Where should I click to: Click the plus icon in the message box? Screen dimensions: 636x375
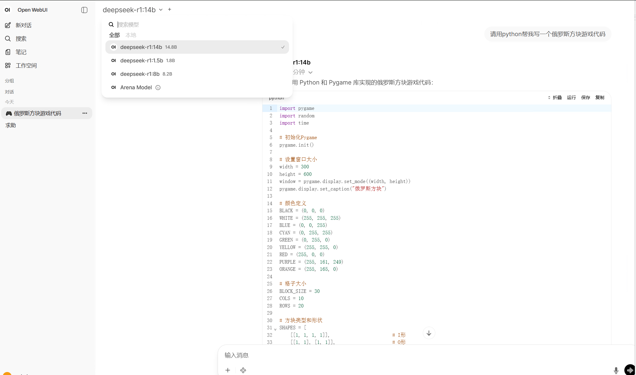coord(228,370)
